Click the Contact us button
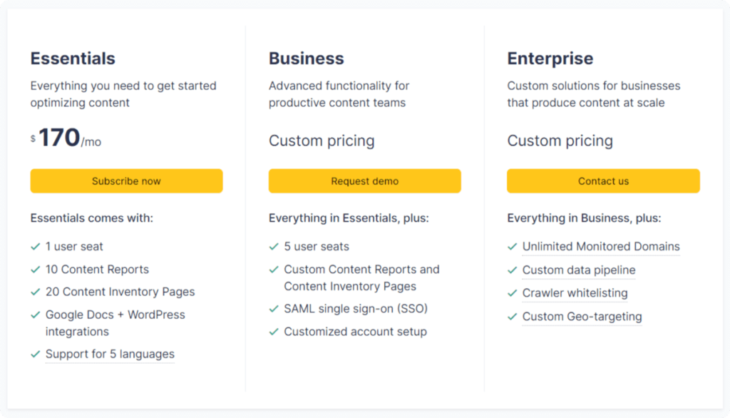The width and height of the screenshot is (730, 418). click(x=603, y=180)
